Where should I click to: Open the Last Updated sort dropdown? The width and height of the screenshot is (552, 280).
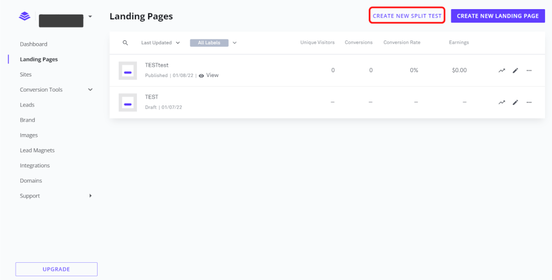click(x=160, y=43)
